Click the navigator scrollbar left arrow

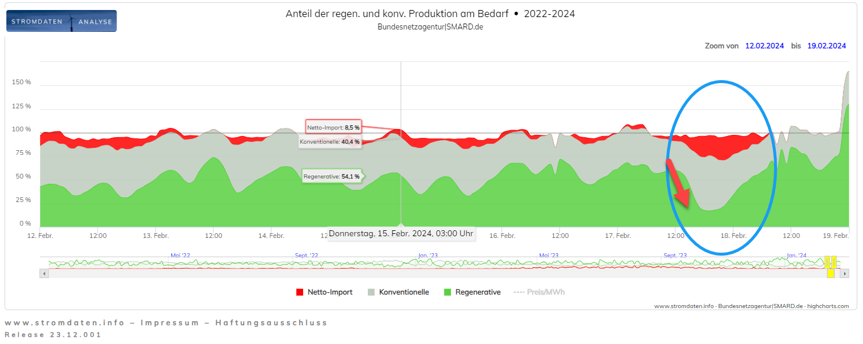(43, 273)
